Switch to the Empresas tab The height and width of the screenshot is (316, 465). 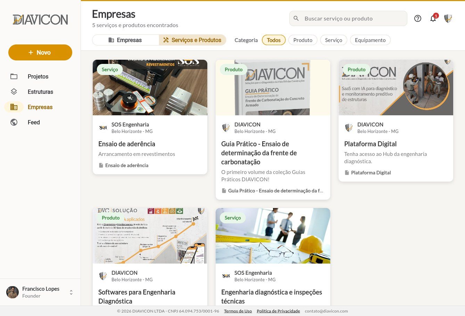pos(125,40)
